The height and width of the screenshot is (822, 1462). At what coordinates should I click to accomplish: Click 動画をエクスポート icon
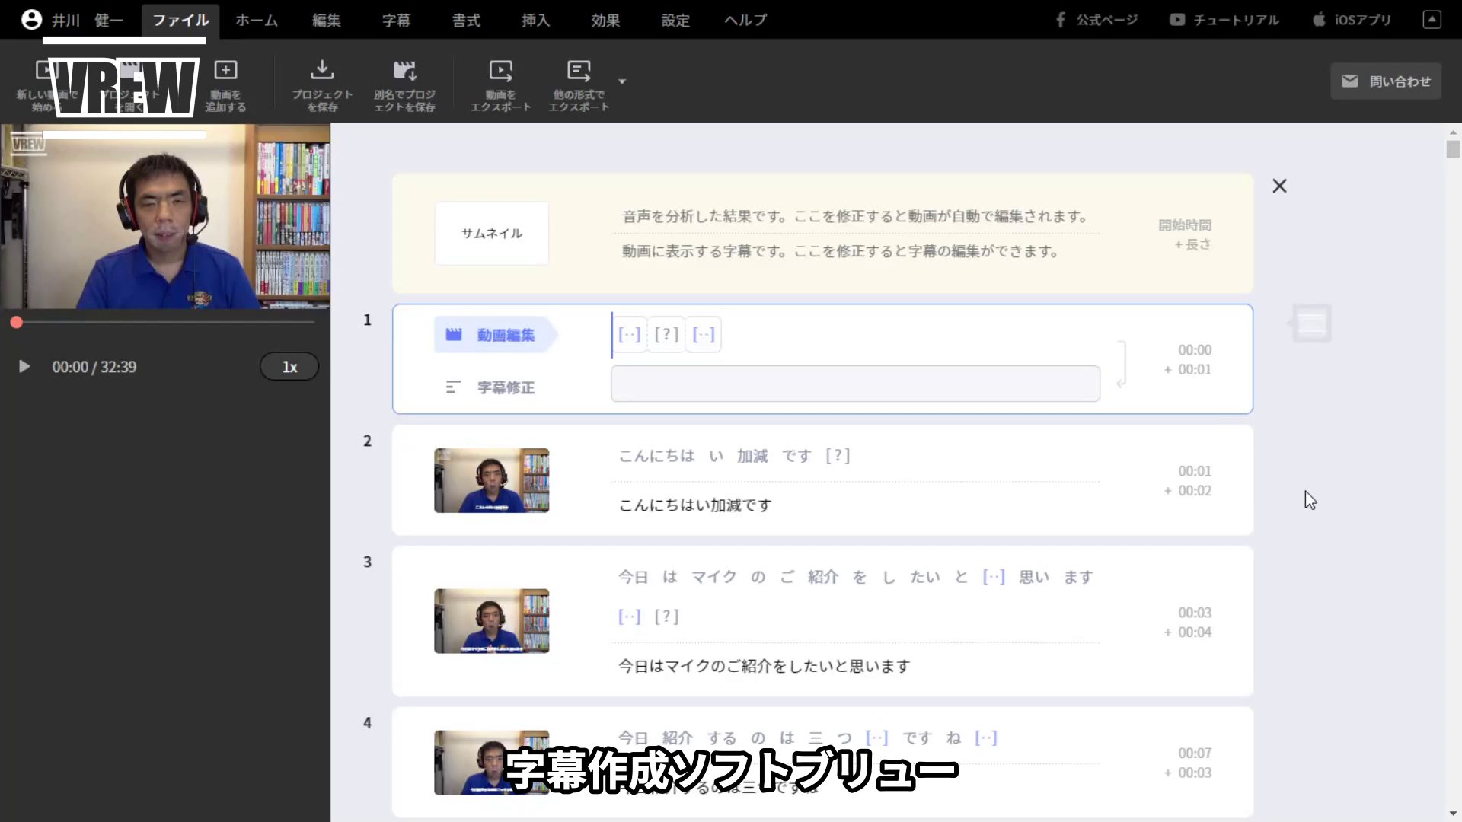pos(500,85)
